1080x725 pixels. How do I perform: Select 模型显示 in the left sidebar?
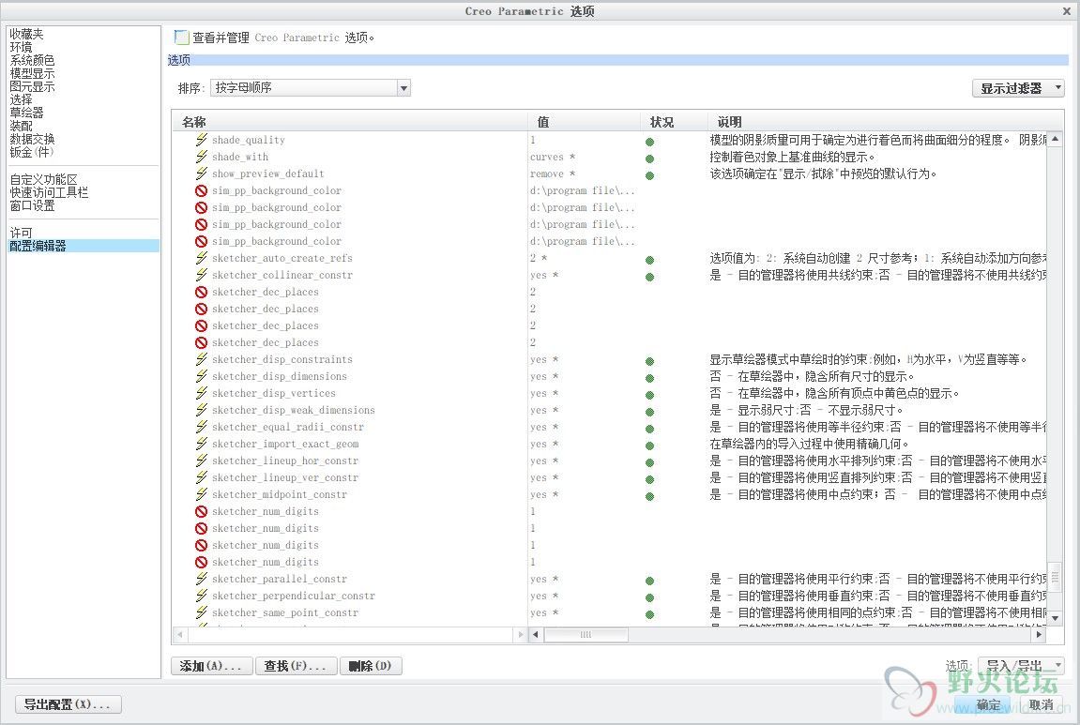(33, 73)
